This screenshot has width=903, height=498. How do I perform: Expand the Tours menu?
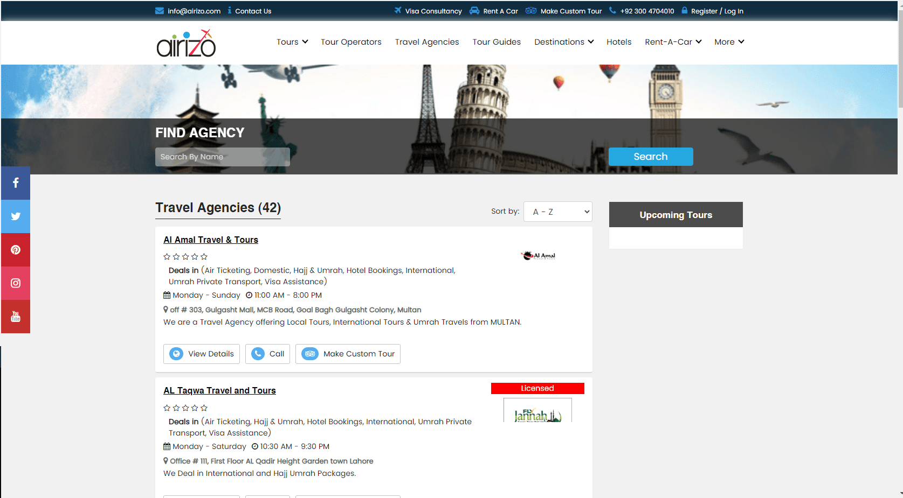[x=292, y=42]
